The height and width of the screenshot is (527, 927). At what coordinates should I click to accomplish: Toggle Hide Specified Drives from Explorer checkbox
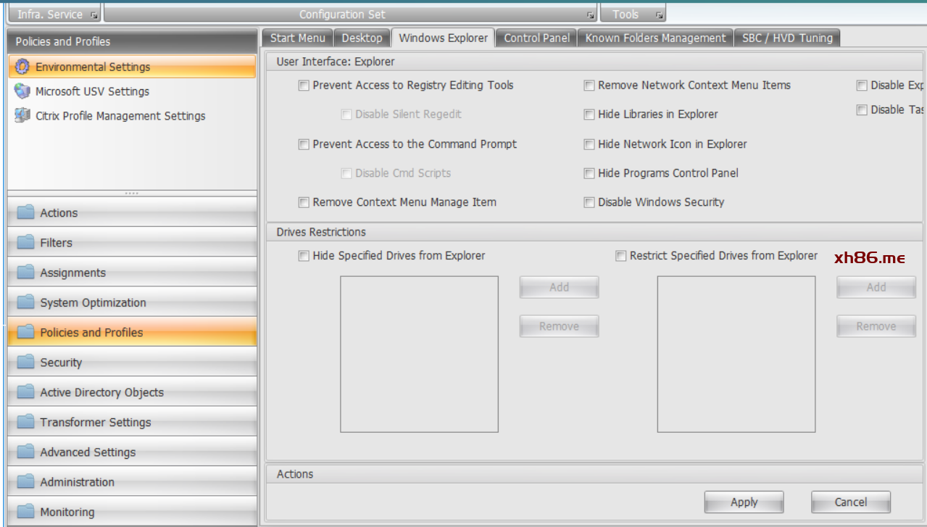coord(304,256)
